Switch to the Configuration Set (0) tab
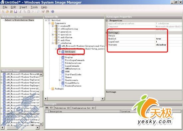Image resolution: width=183 pixels, height=131 pixels. point(83,108)
